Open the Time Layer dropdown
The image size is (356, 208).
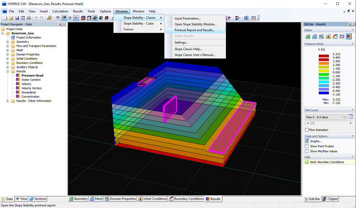tap(344, 117)
